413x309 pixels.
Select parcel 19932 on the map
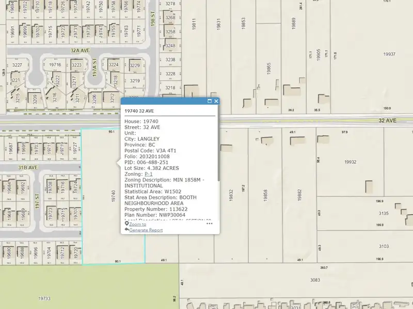pos(350,162)
